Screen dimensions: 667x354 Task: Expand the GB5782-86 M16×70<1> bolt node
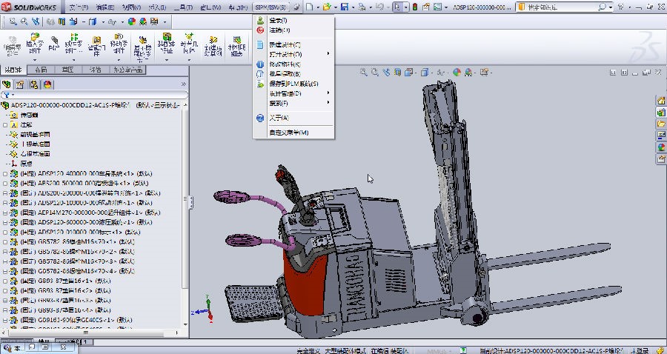5,241
